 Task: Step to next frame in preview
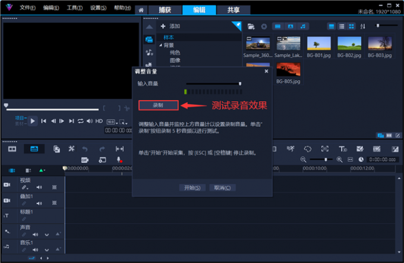click(x=62, y=121)
